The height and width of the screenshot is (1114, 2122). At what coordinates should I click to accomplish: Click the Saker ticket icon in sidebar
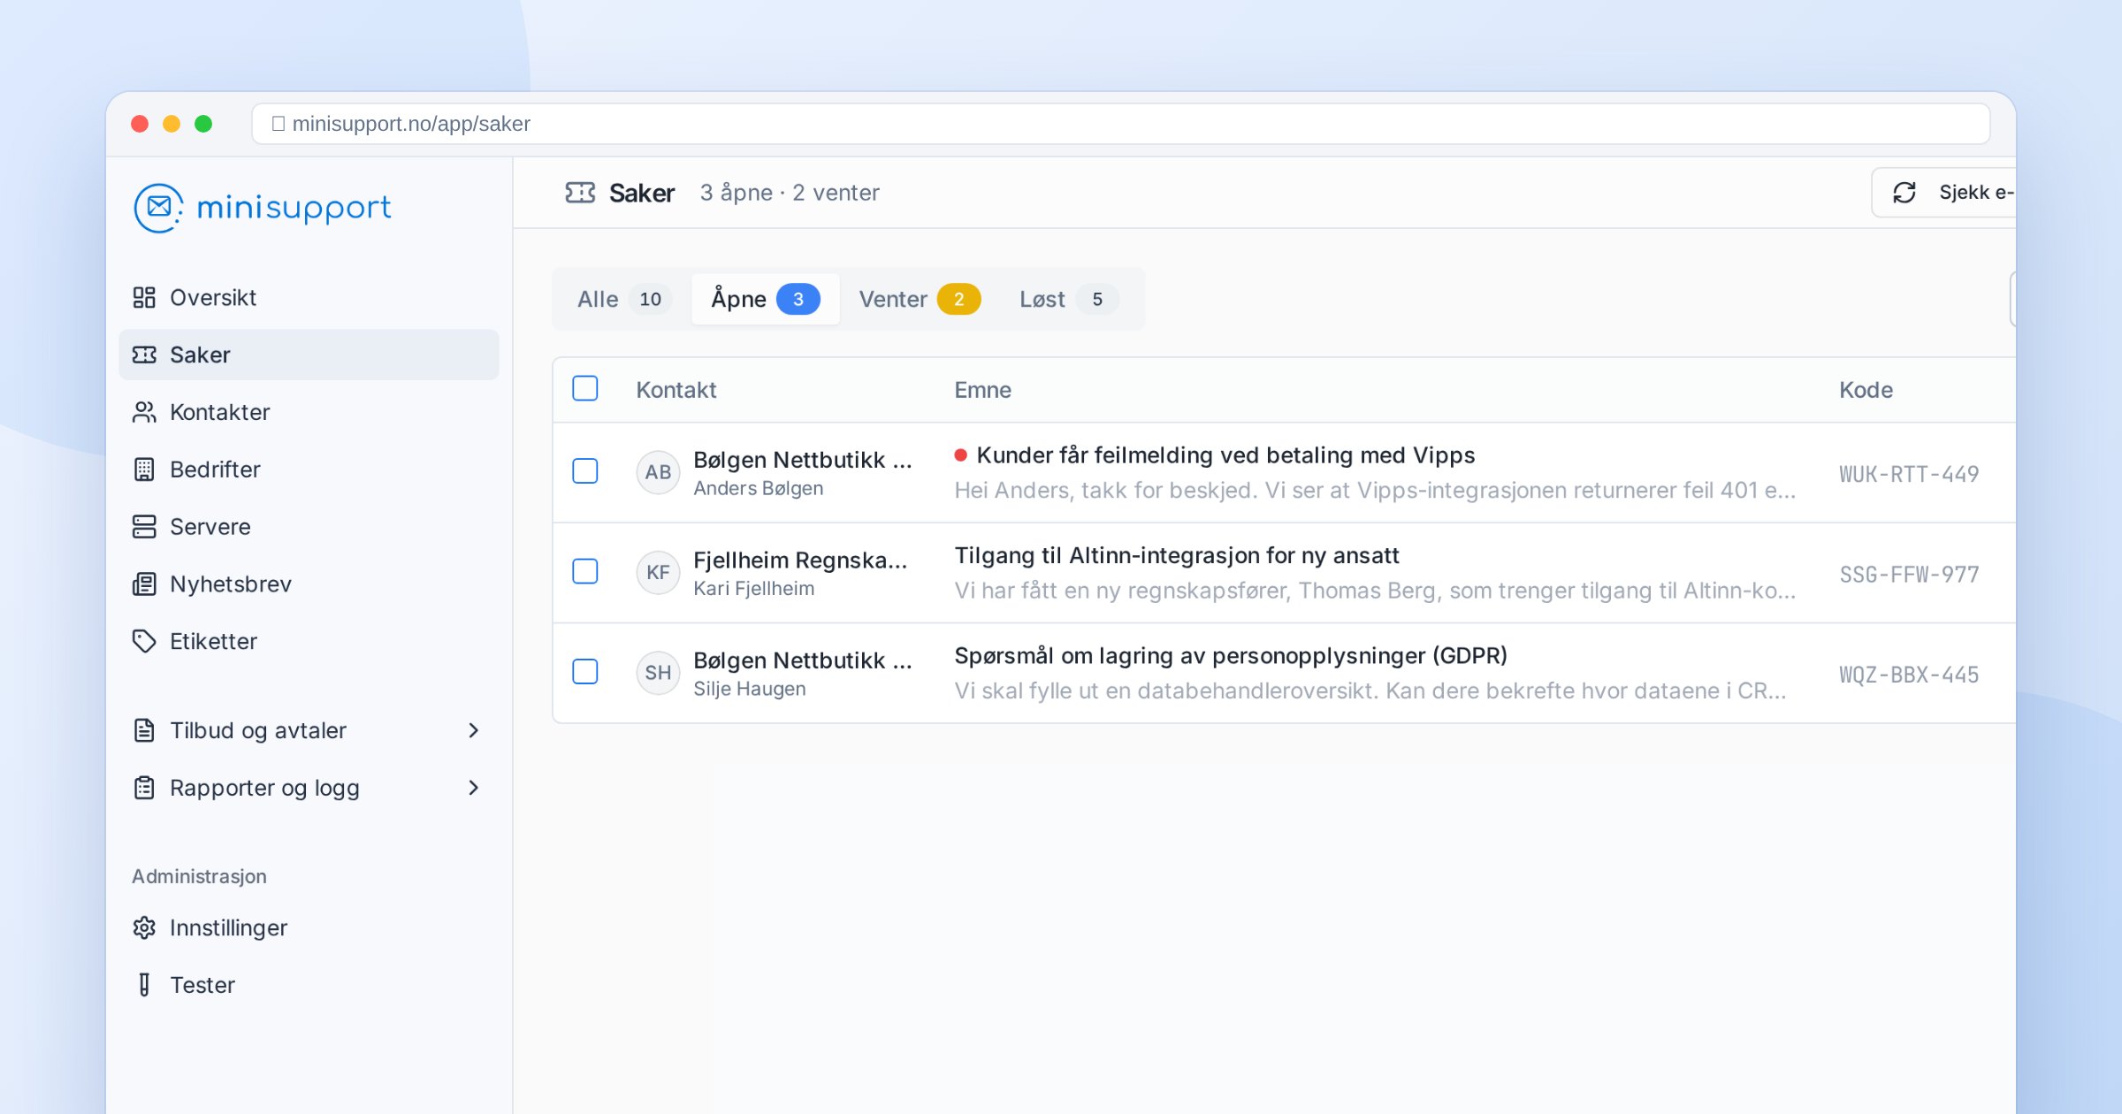(x=144, y=355)
